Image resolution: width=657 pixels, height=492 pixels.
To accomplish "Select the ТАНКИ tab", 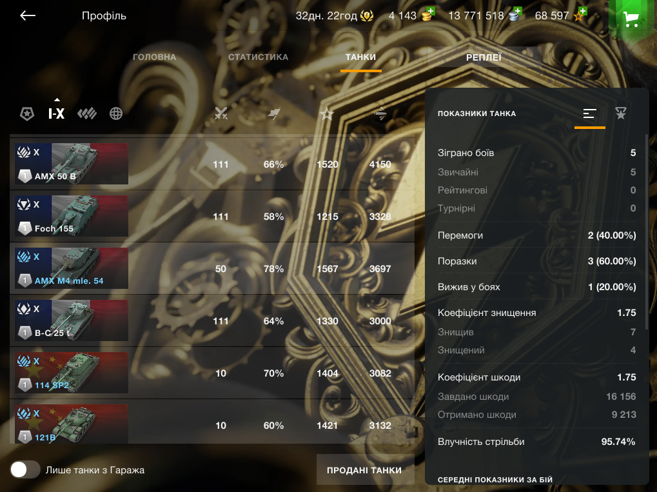I will [361, 57].
